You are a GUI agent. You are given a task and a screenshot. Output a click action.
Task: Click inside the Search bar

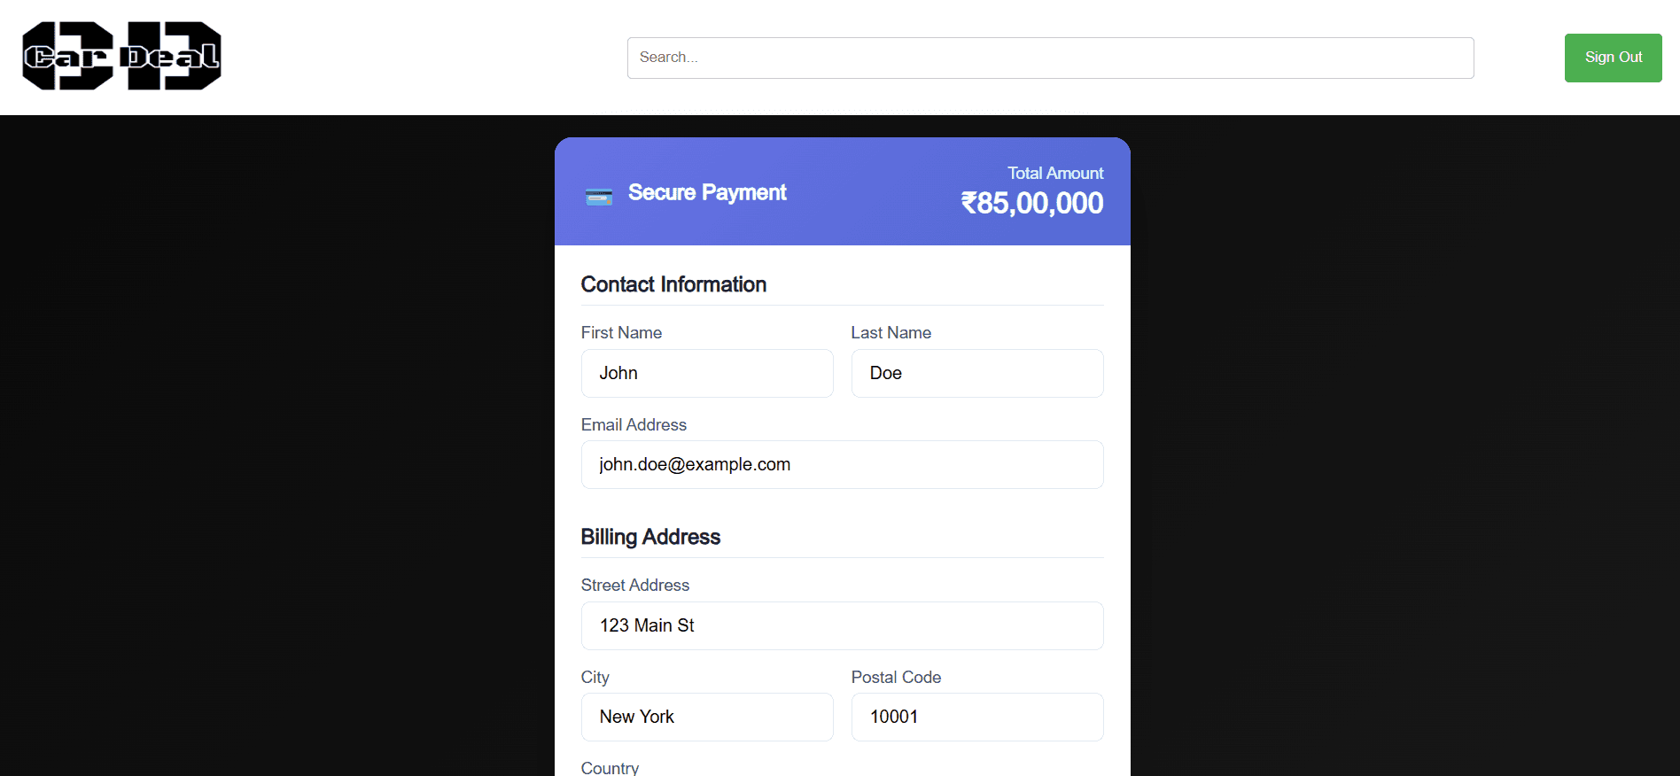[x=1049, y=57]
